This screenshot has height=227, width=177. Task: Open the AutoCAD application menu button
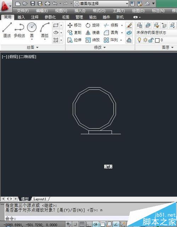pyautogui.click(x=6, y=6)
